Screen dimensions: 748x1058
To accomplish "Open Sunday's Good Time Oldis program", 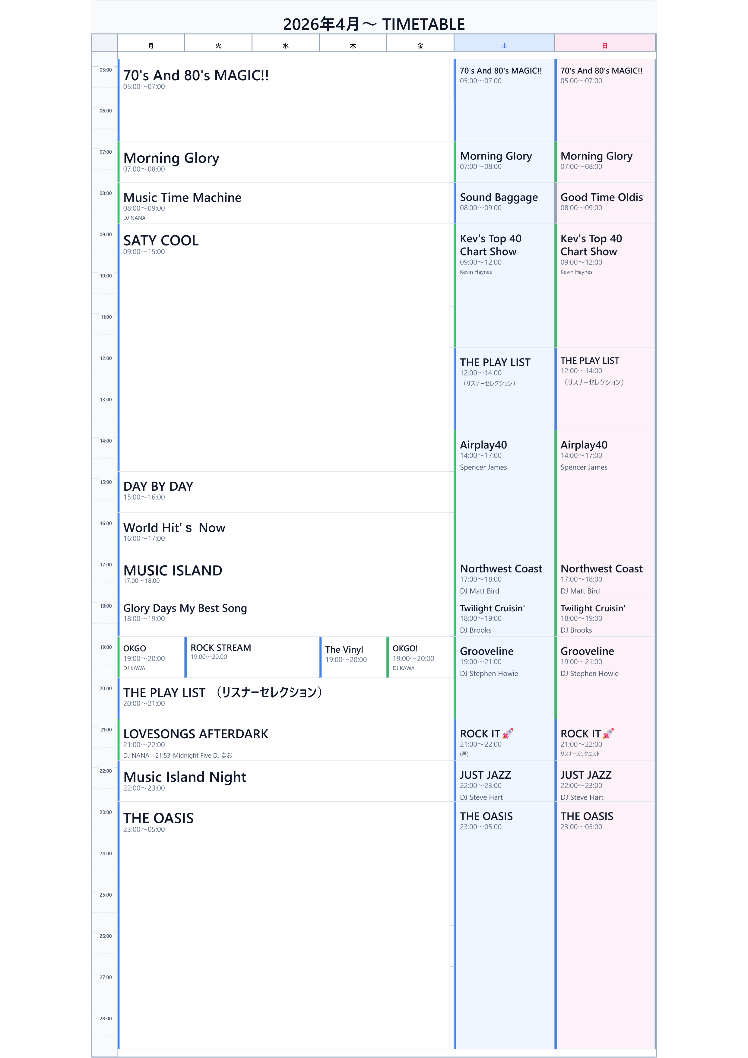I will (x=604, y=203).
